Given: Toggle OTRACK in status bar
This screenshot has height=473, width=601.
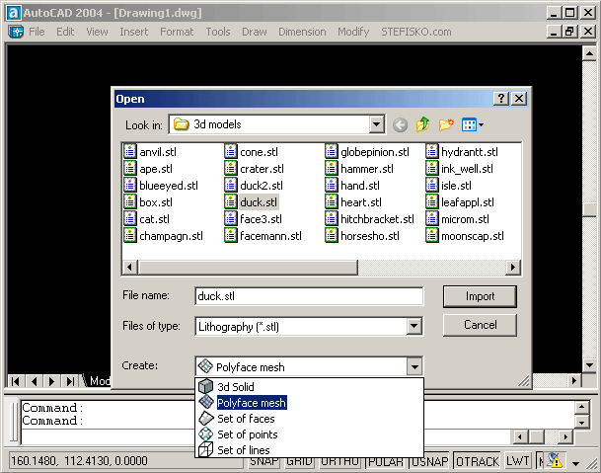Looking at the screenshot, I should tap(478, 461).
